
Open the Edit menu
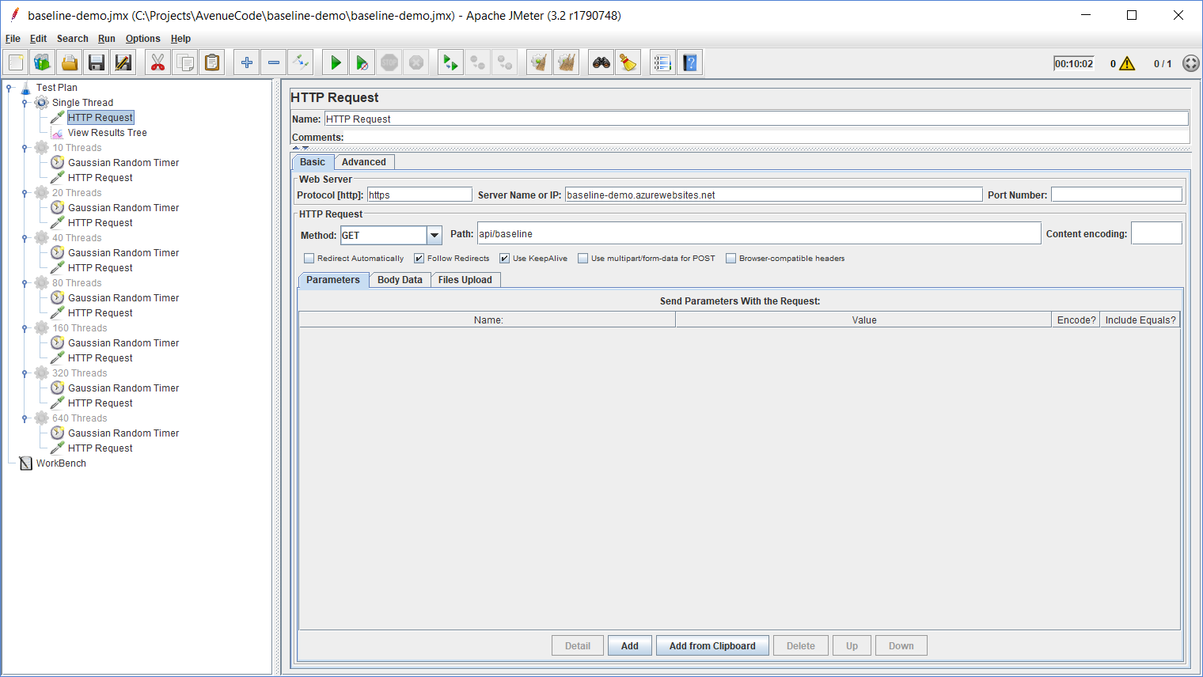pos(38,39)
